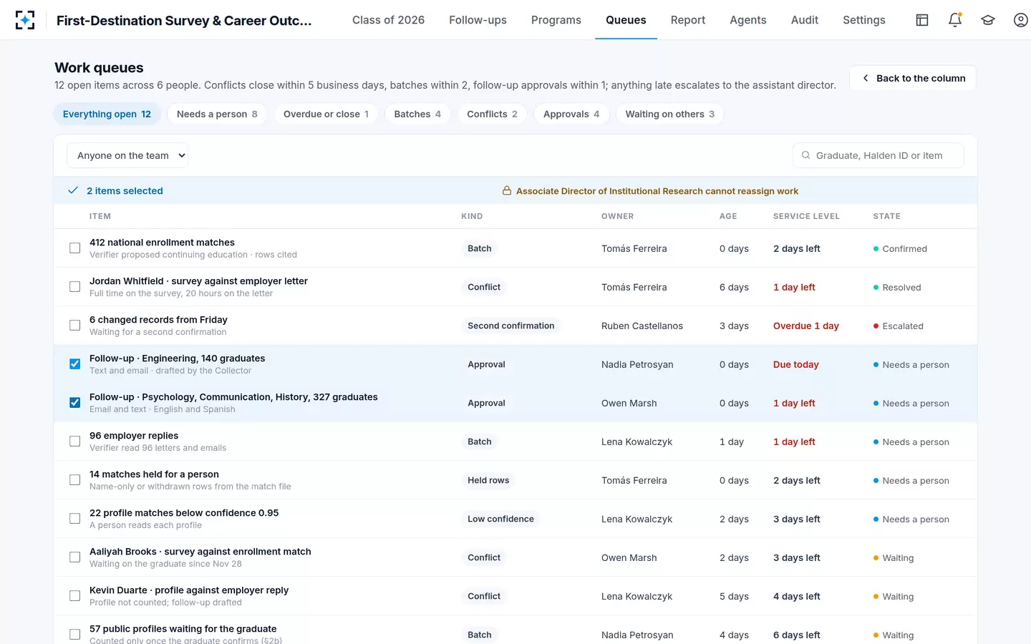Screen dimensions: 1031x644
Task: Filter by Approvals 4
Action: pos(571,114)
